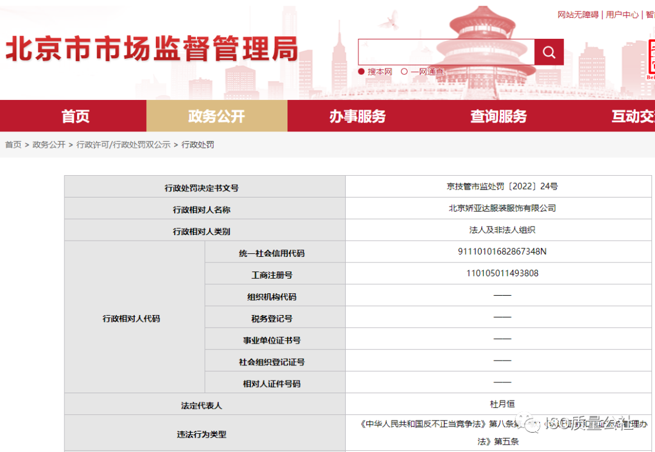Click breadcrumb 行政许可/行政处罚双公示
Viewport: 655px width, 452px height.
click(x=123, y=144)
